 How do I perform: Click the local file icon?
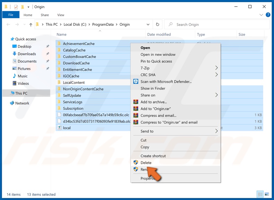pyautogui.click(x=59, y=128)
